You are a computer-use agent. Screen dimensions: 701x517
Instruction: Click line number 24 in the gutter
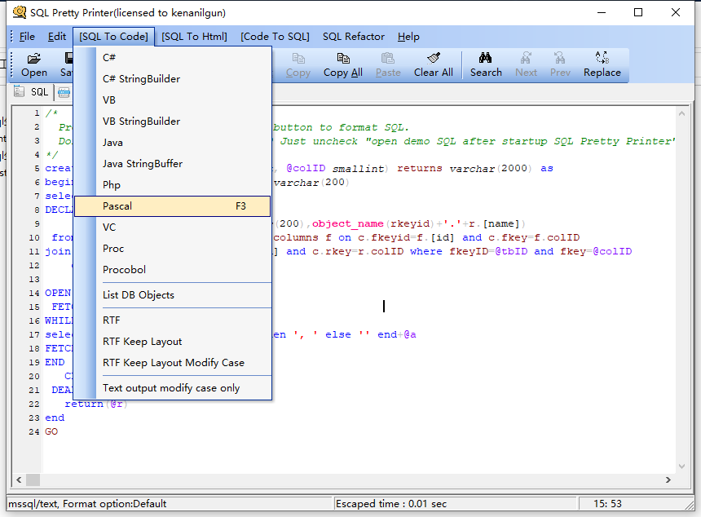pos(34,432)
